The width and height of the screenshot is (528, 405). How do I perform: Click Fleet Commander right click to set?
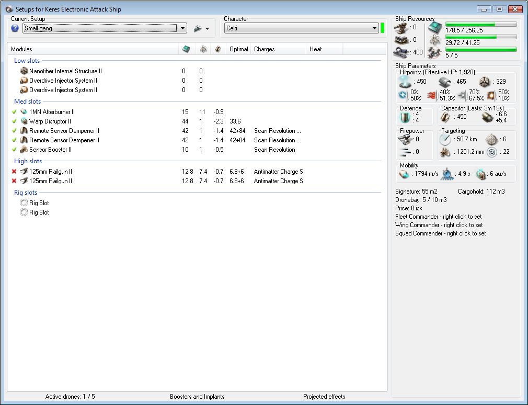(x=439, y=217)
